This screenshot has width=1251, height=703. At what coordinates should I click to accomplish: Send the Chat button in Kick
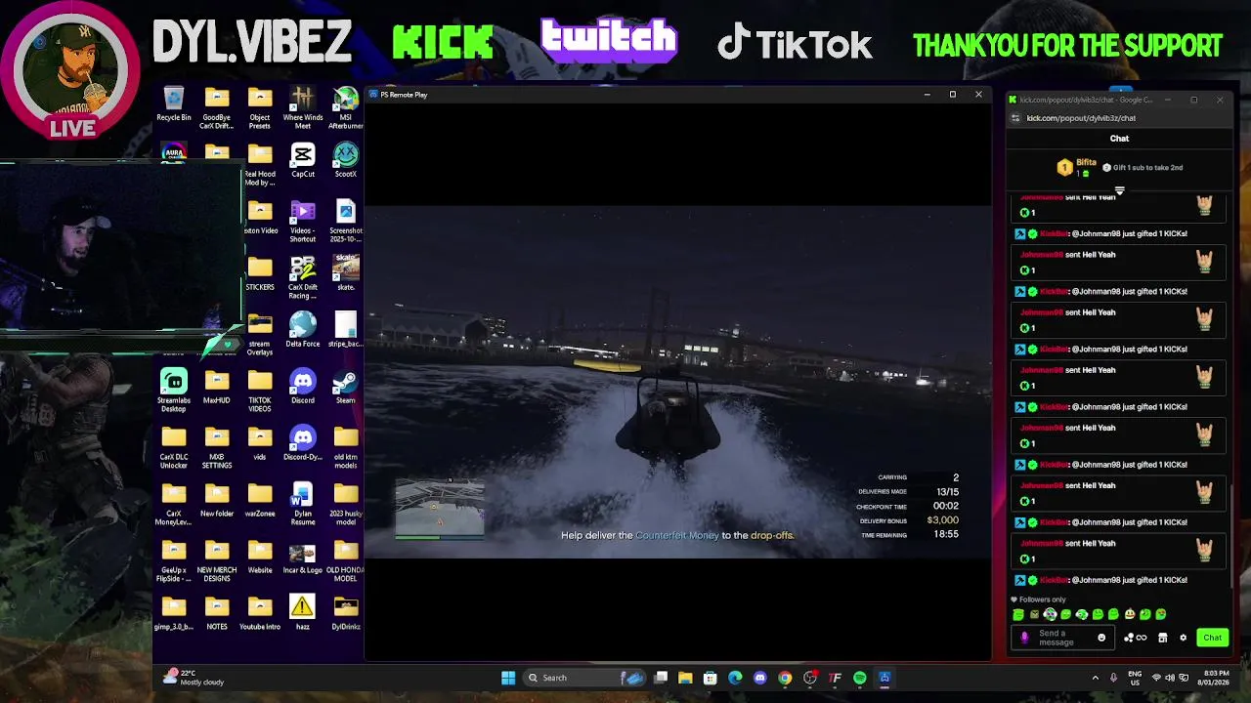point(1212,638)
